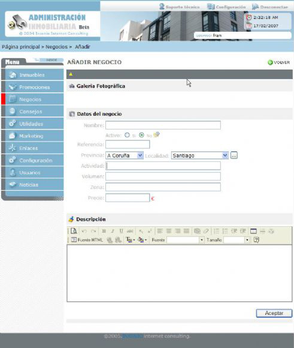Click the editor help icon
Screen dimensions: 294x348
256,240
